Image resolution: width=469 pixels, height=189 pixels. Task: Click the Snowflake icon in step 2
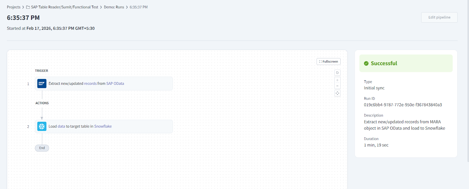pos(42,126)
